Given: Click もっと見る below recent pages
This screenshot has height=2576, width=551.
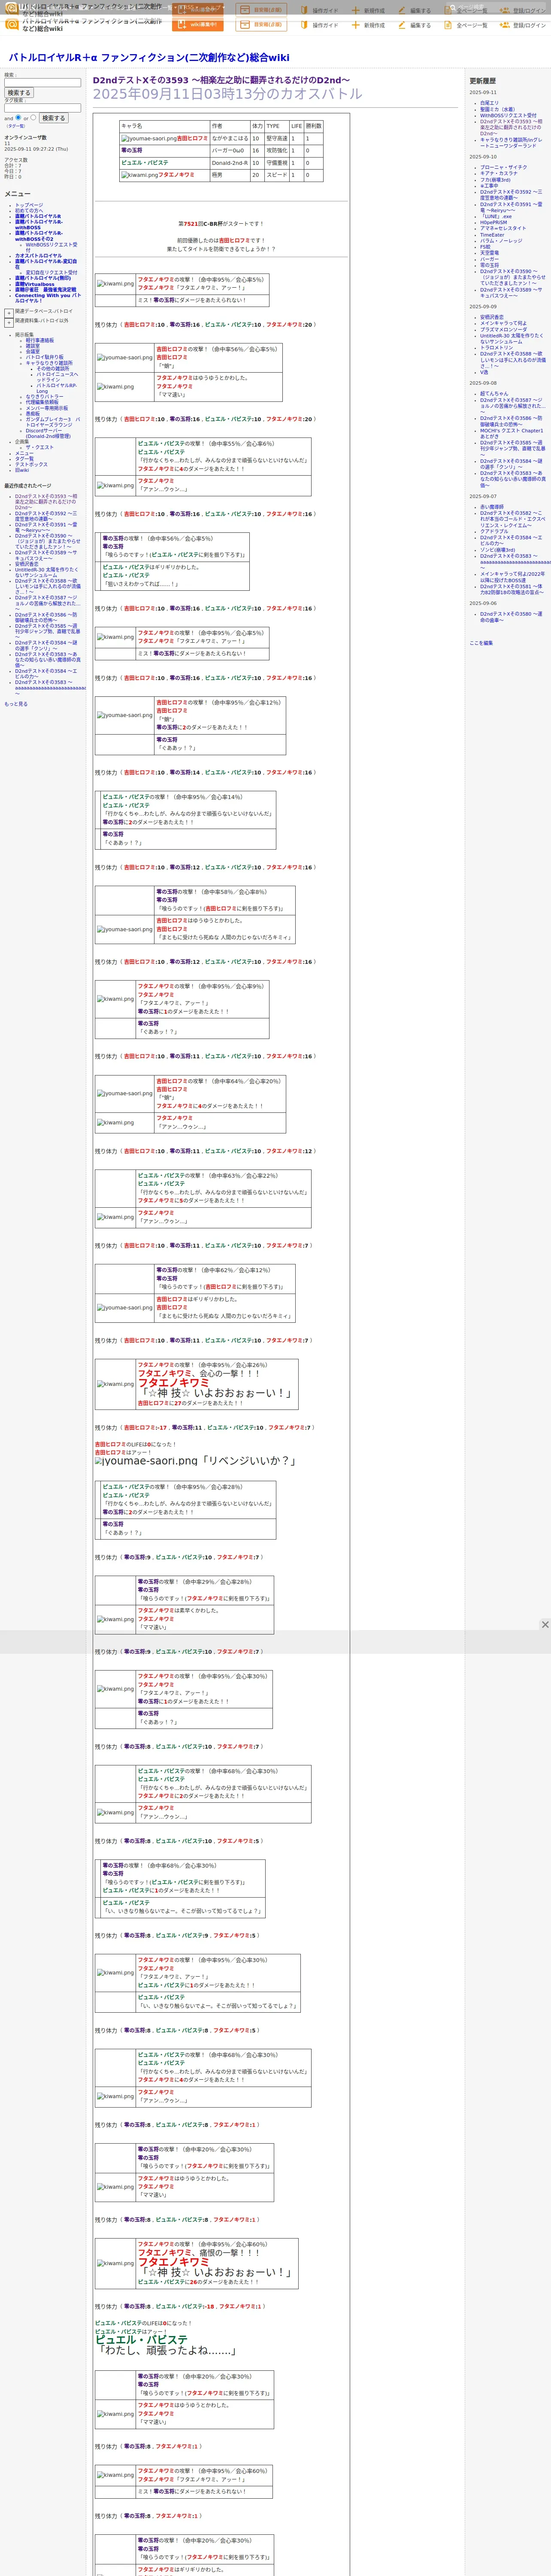Looking at the screenshot, I should click(x=16, y=704).
